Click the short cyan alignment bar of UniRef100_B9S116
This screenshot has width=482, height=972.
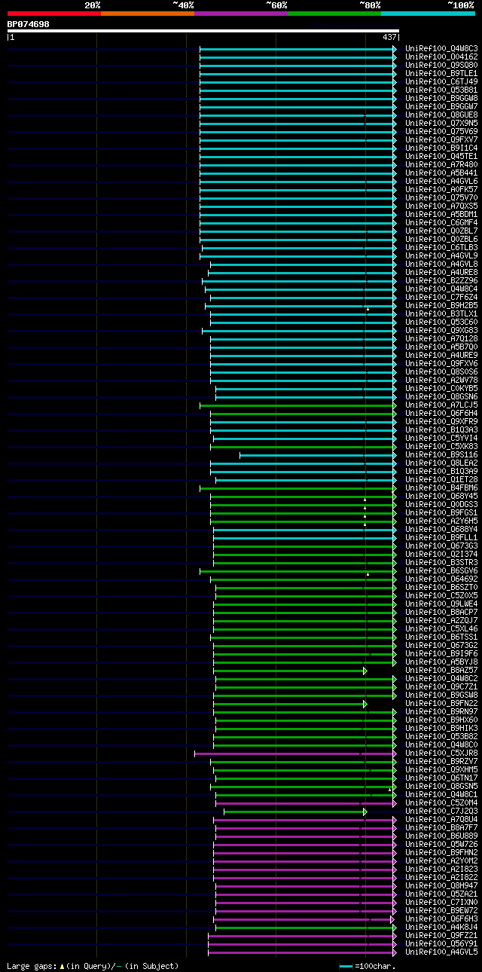tap(318, 454)
